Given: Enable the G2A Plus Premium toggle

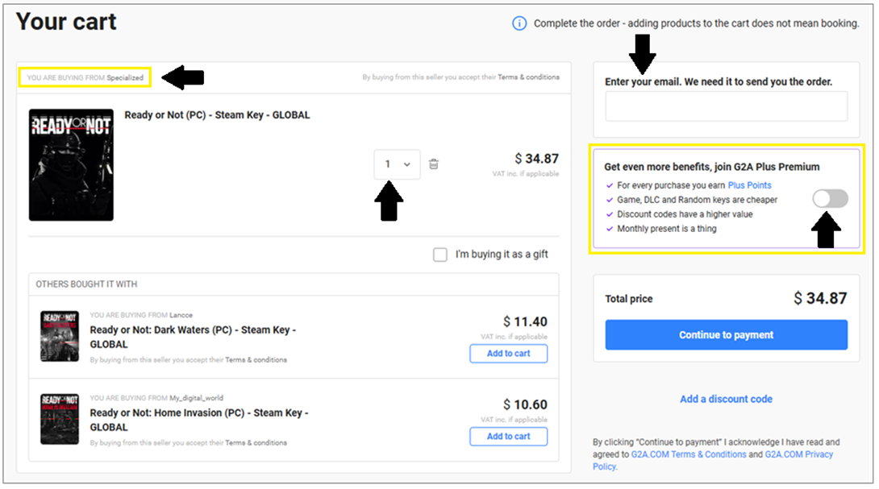Looking at the screenshot, I should coord(830,198).
